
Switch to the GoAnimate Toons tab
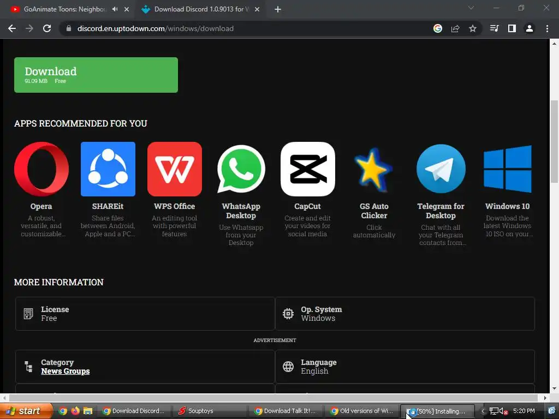[x=64, y=9]
